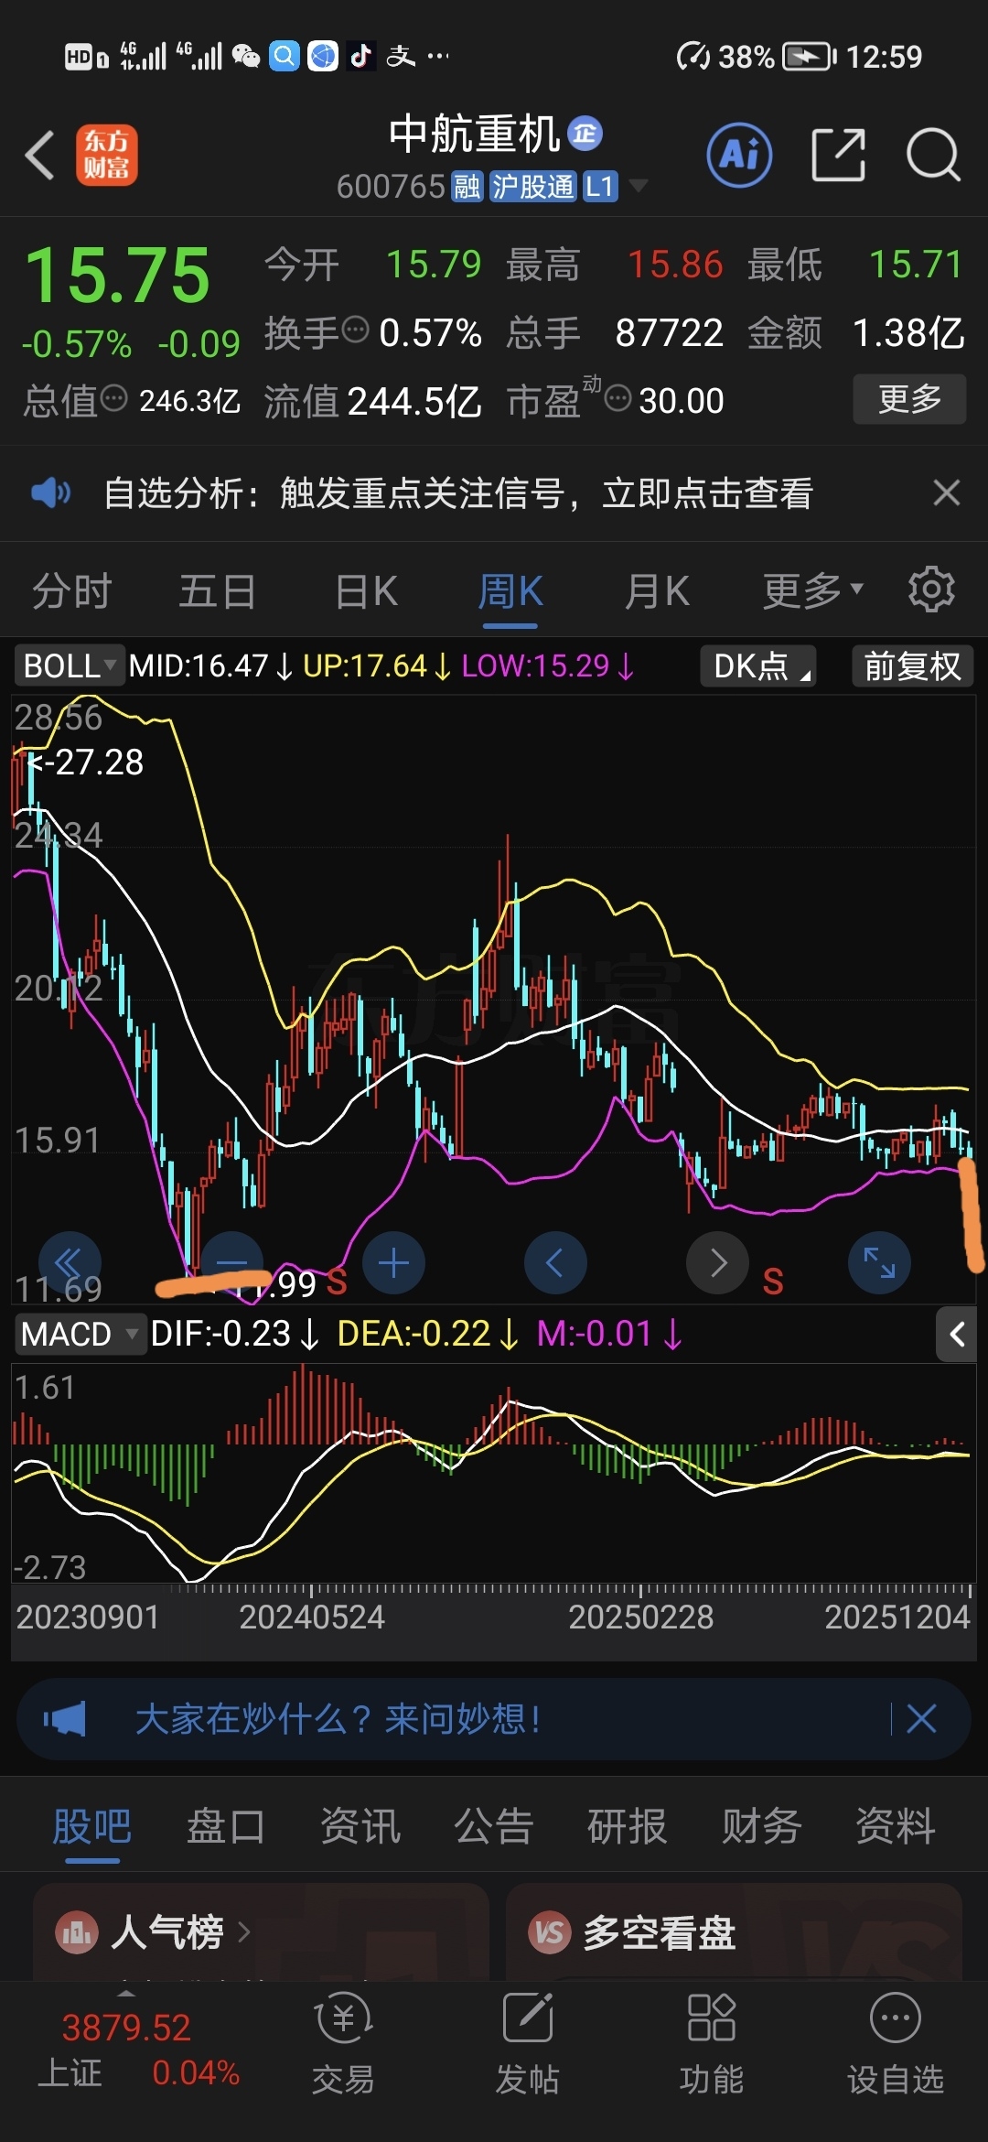Open the DK点 signal dropdown
Viewport: 988px width, 2142px height.
(758, 665)
